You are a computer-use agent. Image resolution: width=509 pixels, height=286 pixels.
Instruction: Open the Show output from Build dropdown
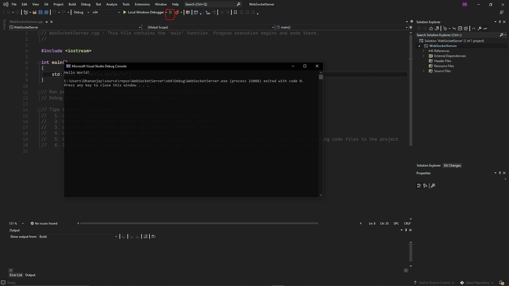tap(78, 237)
